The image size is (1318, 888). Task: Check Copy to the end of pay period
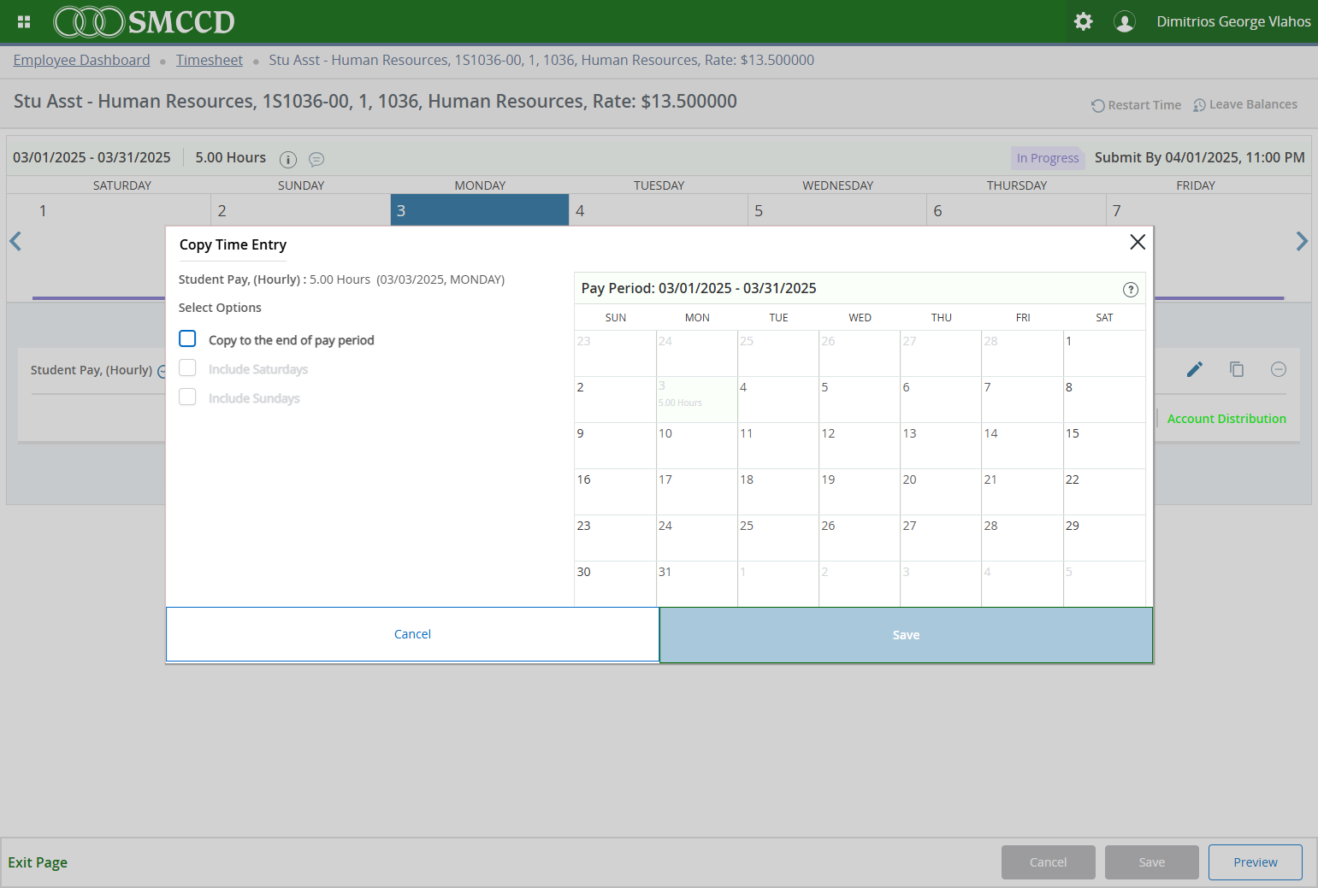pos(187,339)
